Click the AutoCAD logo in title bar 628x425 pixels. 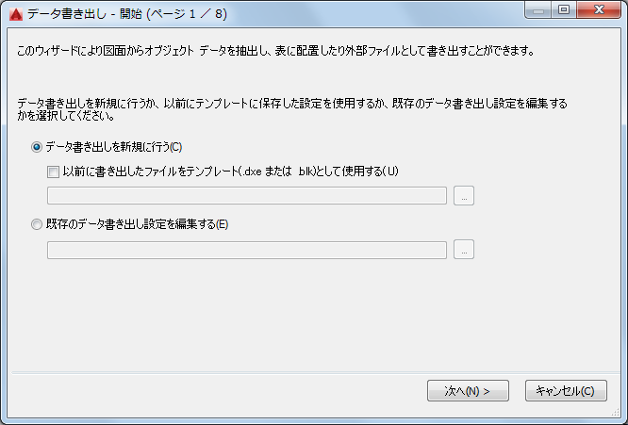pyautogui.click(x=15, y=14)
